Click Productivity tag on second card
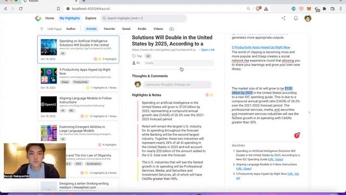This screenshot has width=346, height=195. (x=81, y=82)
